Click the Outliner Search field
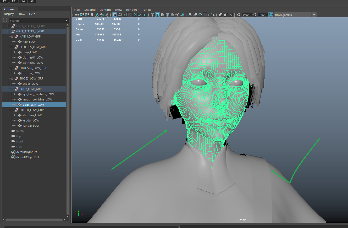 tap(37, 20)
